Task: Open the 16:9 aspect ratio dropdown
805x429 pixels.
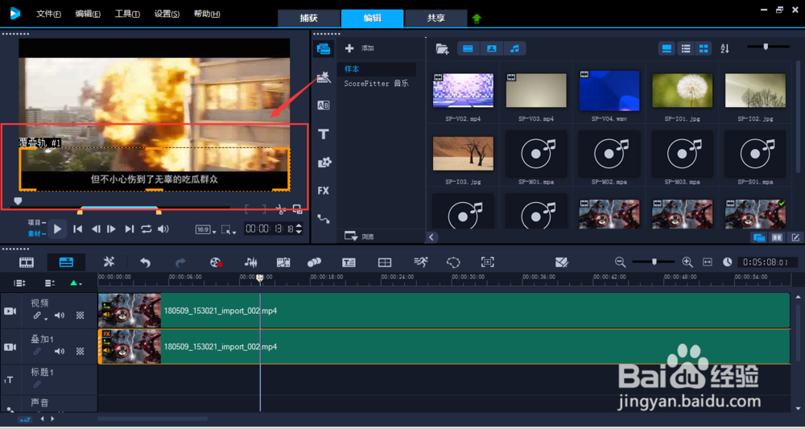Action: 206,230
